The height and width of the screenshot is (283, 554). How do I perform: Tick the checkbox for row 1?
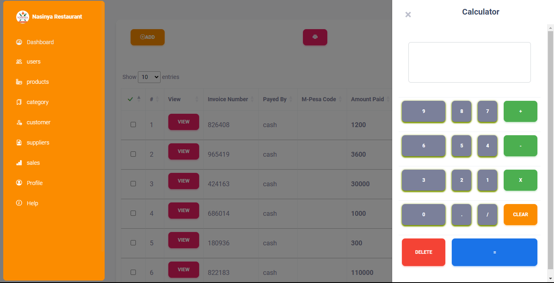pos(133,125)
